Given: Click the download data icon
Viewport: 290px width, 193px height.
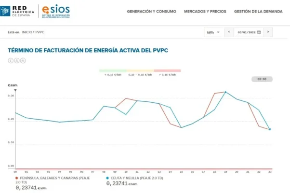Looking at the screenshot, I should point(17,61).
